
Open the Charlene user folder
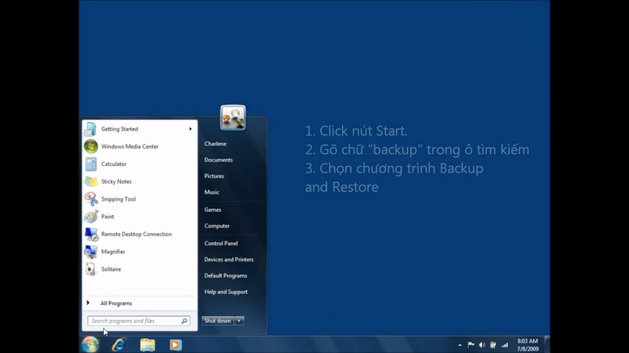click(215, 144)
